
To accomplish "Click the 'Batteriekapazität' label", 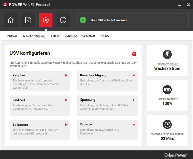I will pyautogui.click(x=167, y=99).
